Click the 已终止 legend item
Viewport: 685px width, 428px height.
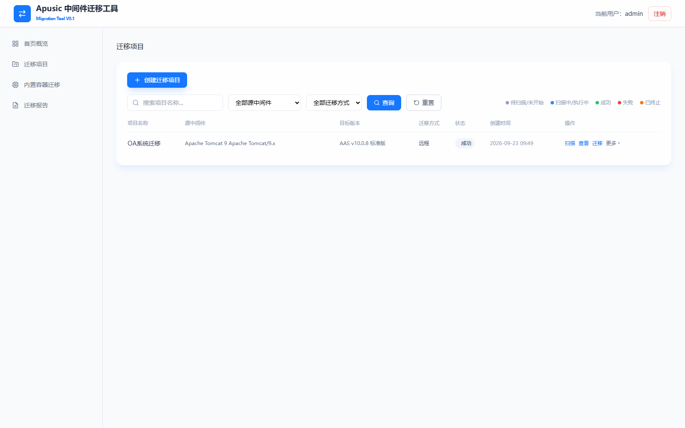(650, 103)
